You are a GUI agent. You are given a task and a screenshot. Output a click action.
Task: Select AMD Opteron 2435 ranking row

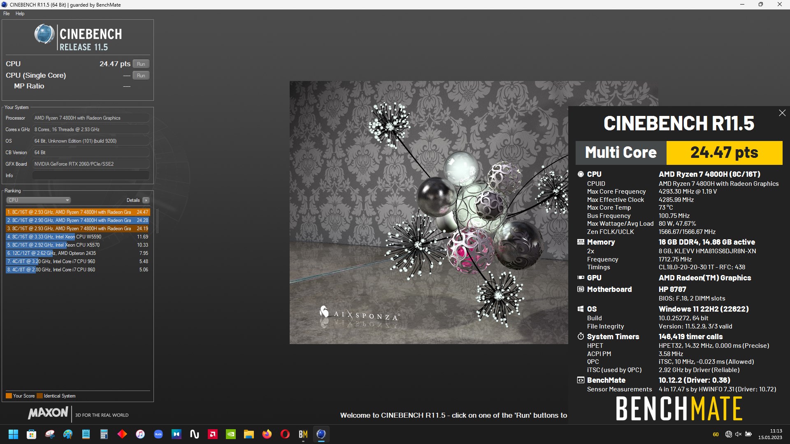78,253
